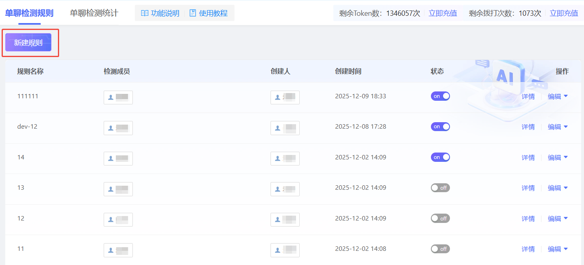
Task: Expand the 编辑 dropdown arrow for rule 12
Action: click(x=566, y=218)
